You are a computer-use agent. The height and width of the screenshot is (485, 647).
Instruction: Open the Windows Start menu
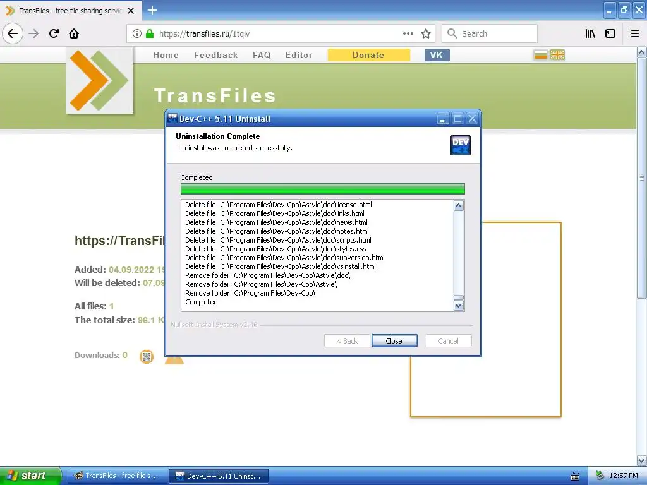tap(30, 476)
